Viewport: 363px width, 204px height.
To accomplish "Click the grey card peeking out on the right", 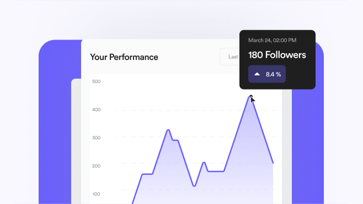I will [x=287, y=146].
